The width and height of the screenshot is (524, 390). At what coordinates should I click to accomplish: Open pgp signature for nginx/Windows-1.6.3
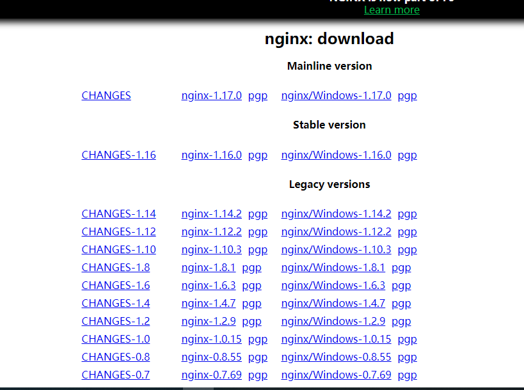pos(401,286)
